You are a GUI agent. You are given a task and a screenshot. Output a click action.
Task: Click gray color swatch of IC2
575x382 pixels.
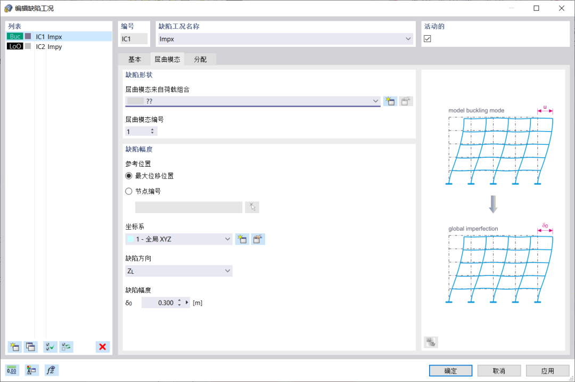[28, 46]
